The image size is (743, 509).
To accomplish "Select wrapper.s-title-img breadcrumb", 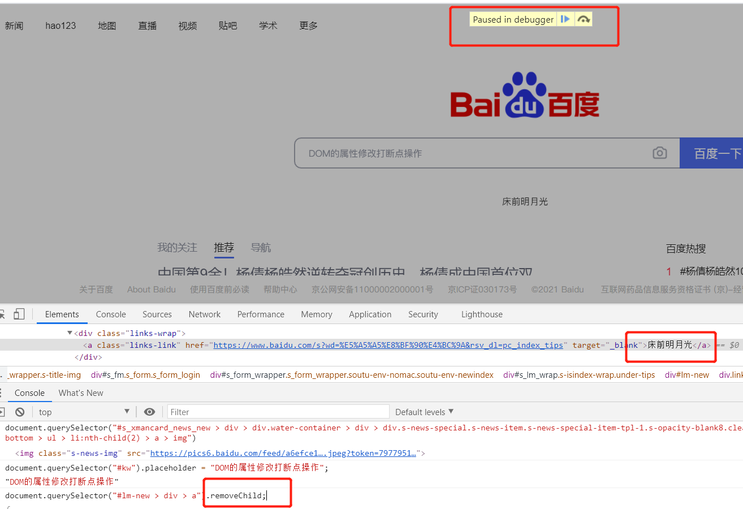I will point(44,375).
